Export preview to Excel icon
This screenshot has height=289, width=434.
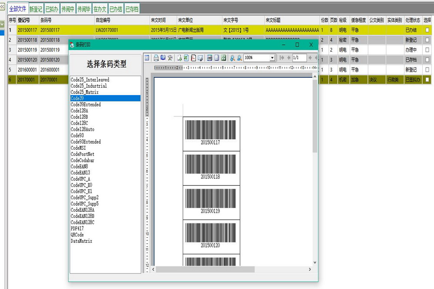click(x=186, y=58)
